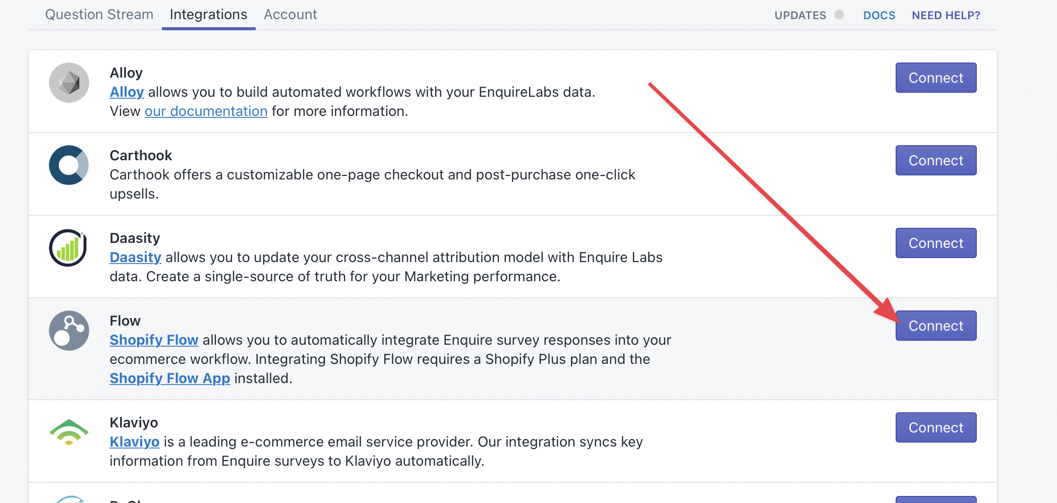This screenshot has height=503, width=1057.
Task: Open the 'our documentation' link
Action: [x=206, y=111]
